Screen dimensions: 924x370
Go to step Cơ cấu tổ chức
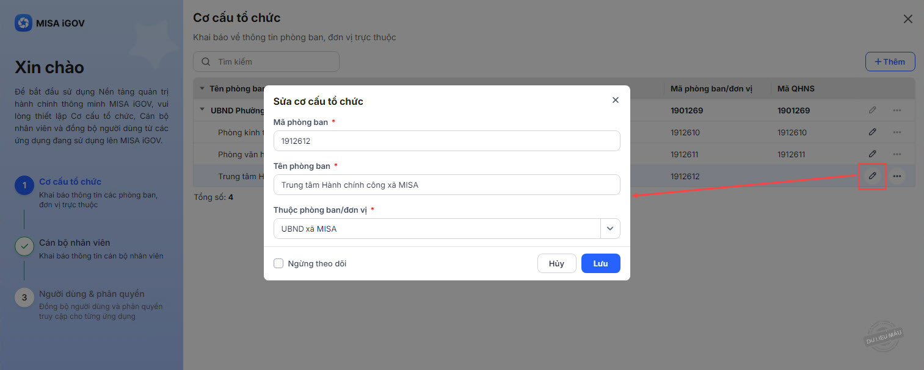pos(70,182)
